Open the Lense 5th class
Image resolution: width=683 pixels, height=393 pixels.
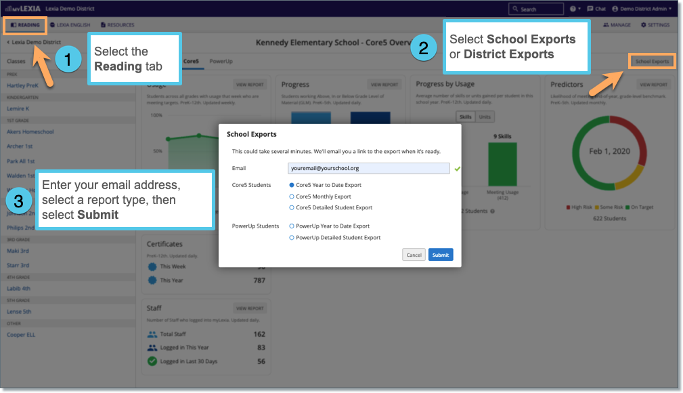(x=19, y=312)
